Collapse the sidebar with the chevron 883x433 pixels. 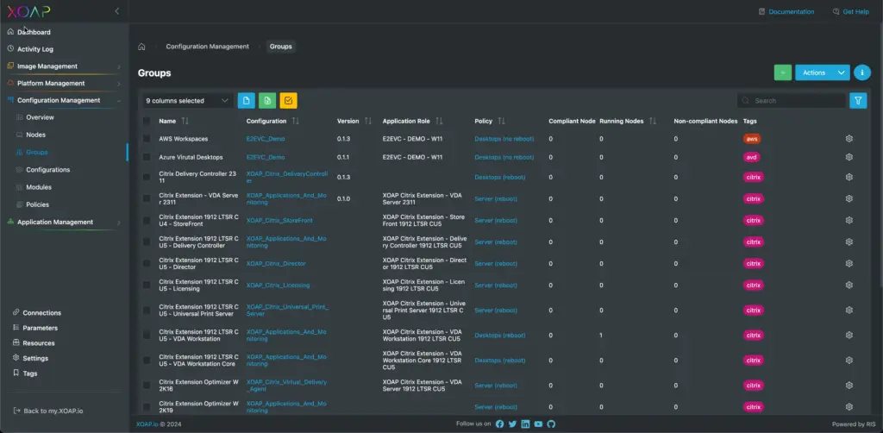(116, 11)
